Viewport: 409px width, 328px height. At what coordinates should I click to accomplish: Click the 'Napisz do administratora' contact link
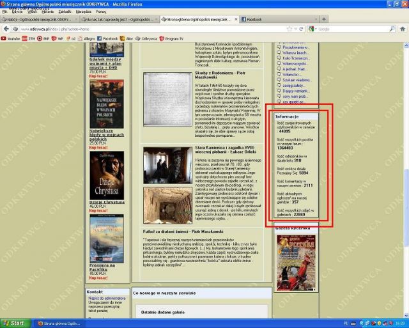point(107,298)
